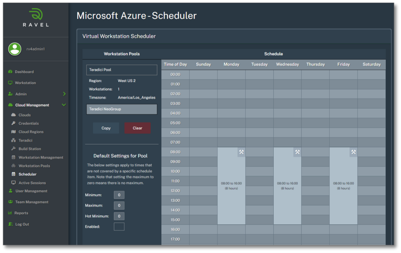The height and width of the screenshot is (253, 401).
Task: Collapse the Cloud Management section chevron
Action: coord(64,105)
